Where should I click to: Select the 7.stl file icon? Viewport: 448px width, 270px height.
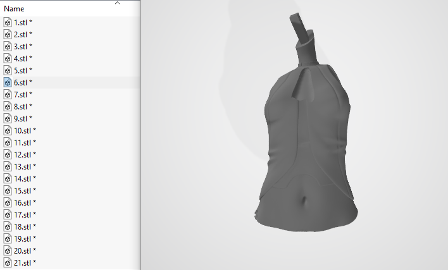8,94
